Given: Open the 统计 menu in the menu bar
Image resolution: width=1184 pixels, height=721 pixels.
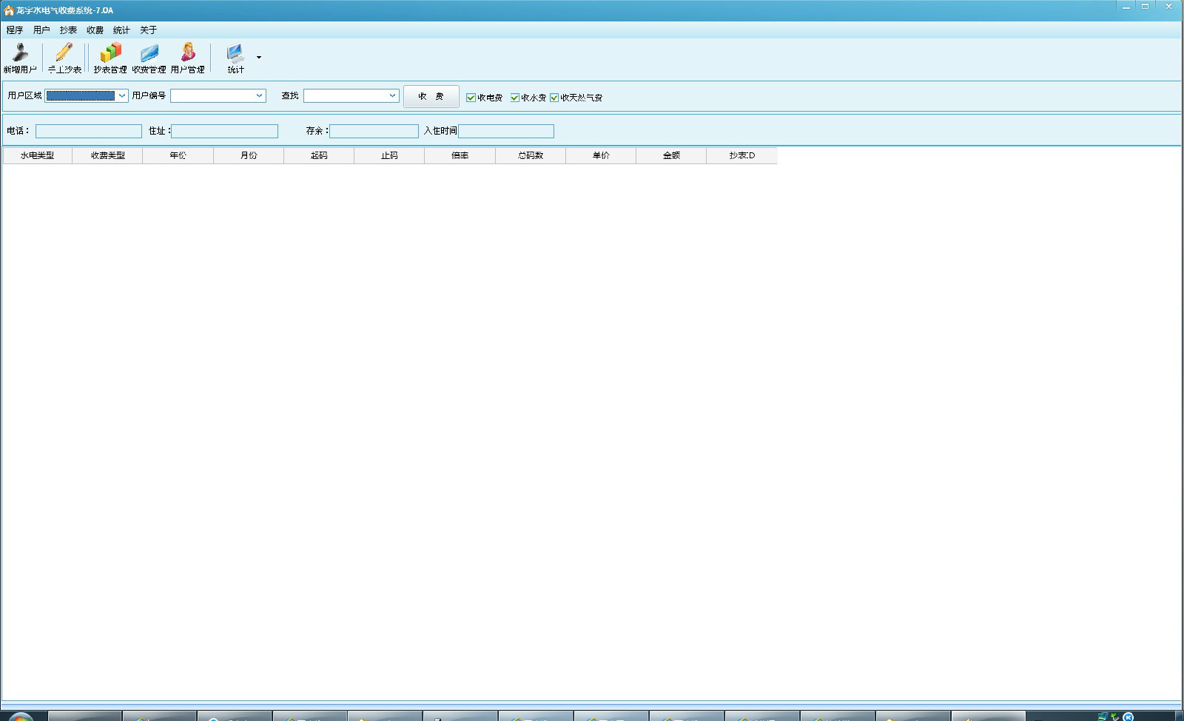Looking at the screenshot, I should [x=121, y=30].
